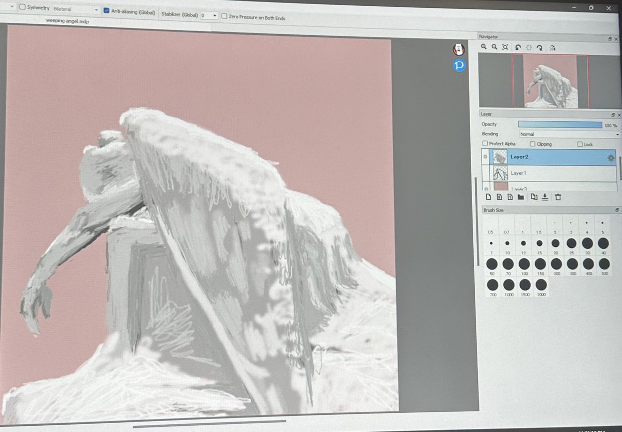Select the Layer2 row

click(549, 157)
